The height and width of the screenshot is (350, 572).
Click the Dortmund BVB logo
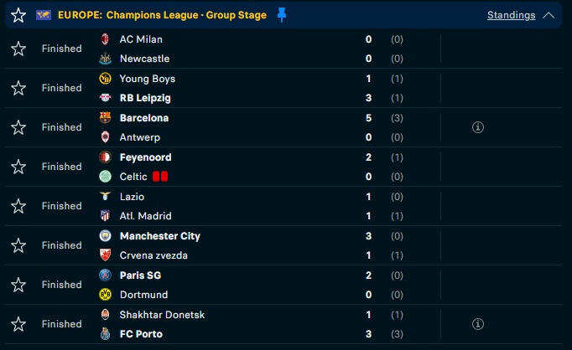pyautogui.click(x=105, y=294)
